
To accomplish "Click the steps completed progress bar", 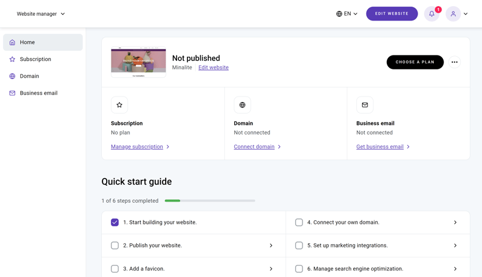I will pyautogui.click(x=210, y=201).
